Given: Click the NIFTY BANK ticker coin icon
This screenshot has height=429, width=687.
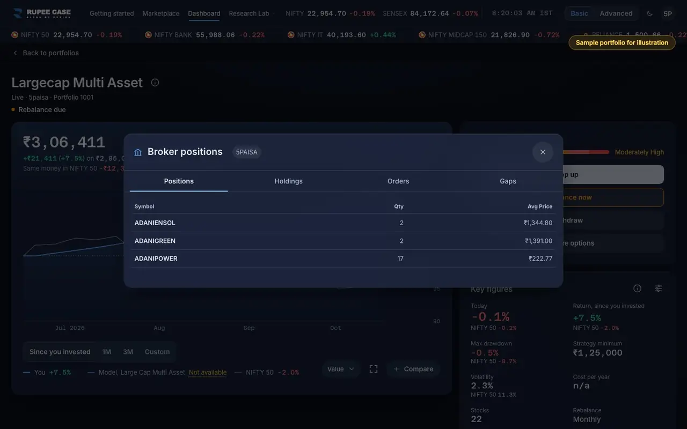Looking at the screenshot, I should coord(148,35).
